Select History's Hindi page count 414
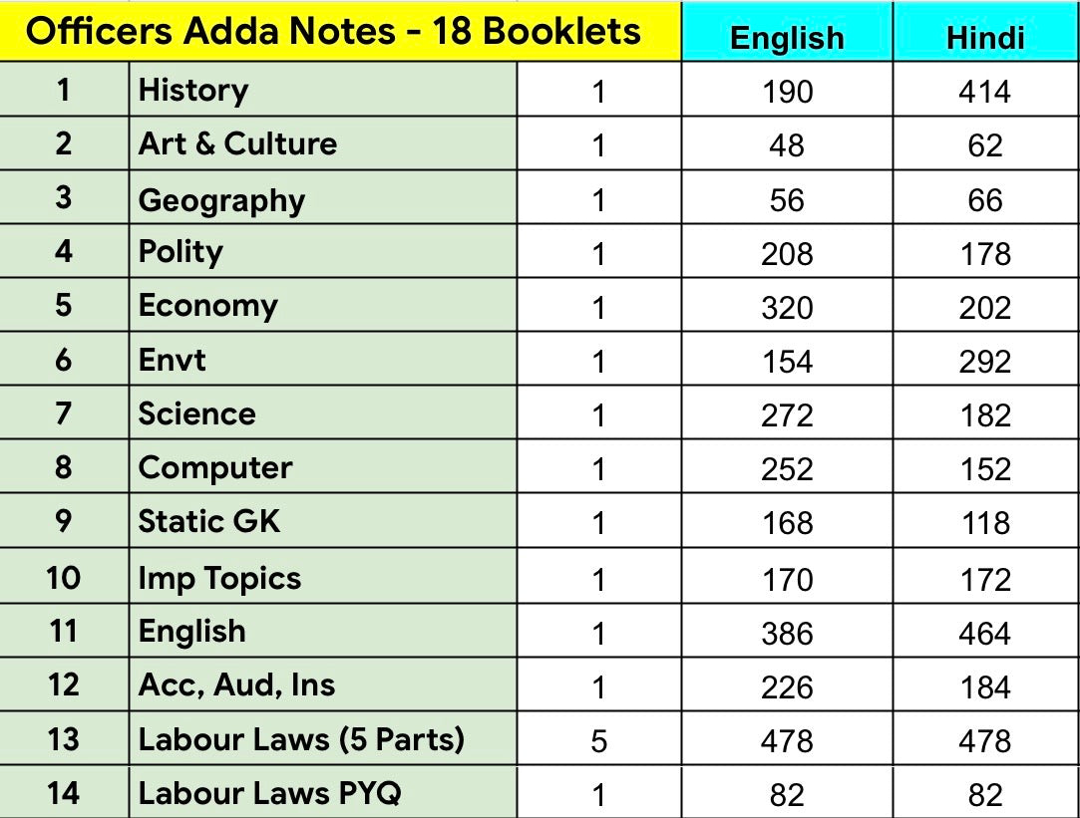 984,92
